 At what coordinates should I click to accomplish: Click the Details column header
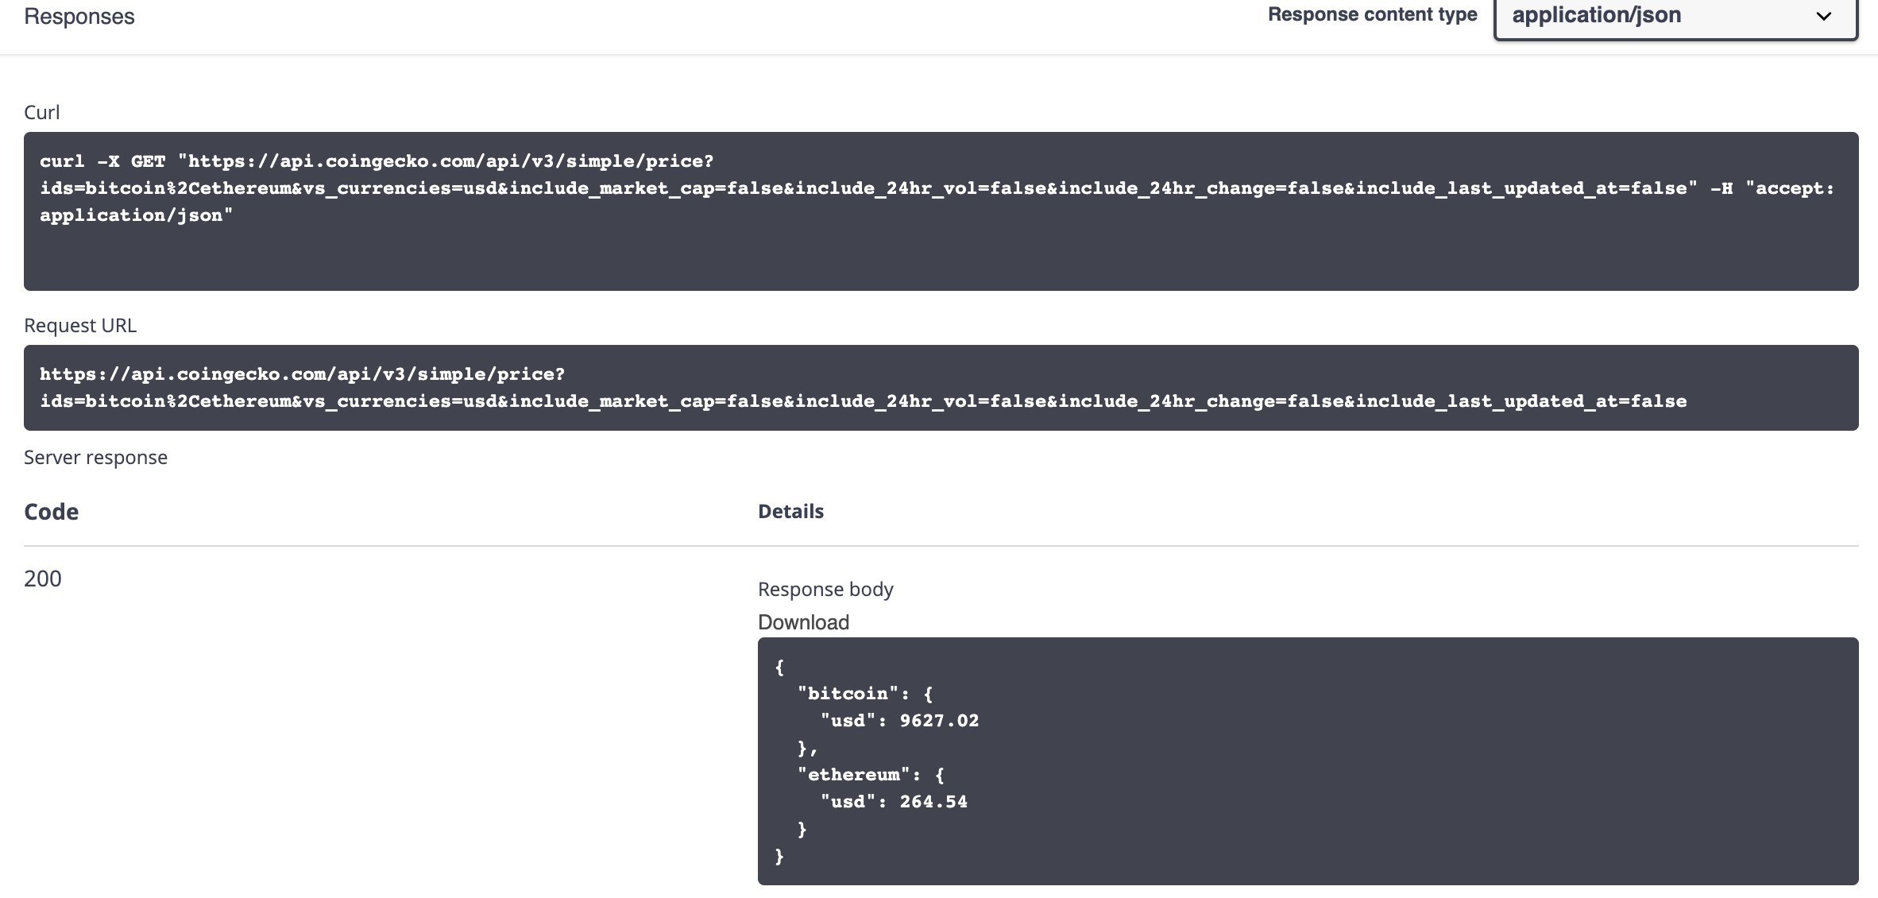(790, 511)
